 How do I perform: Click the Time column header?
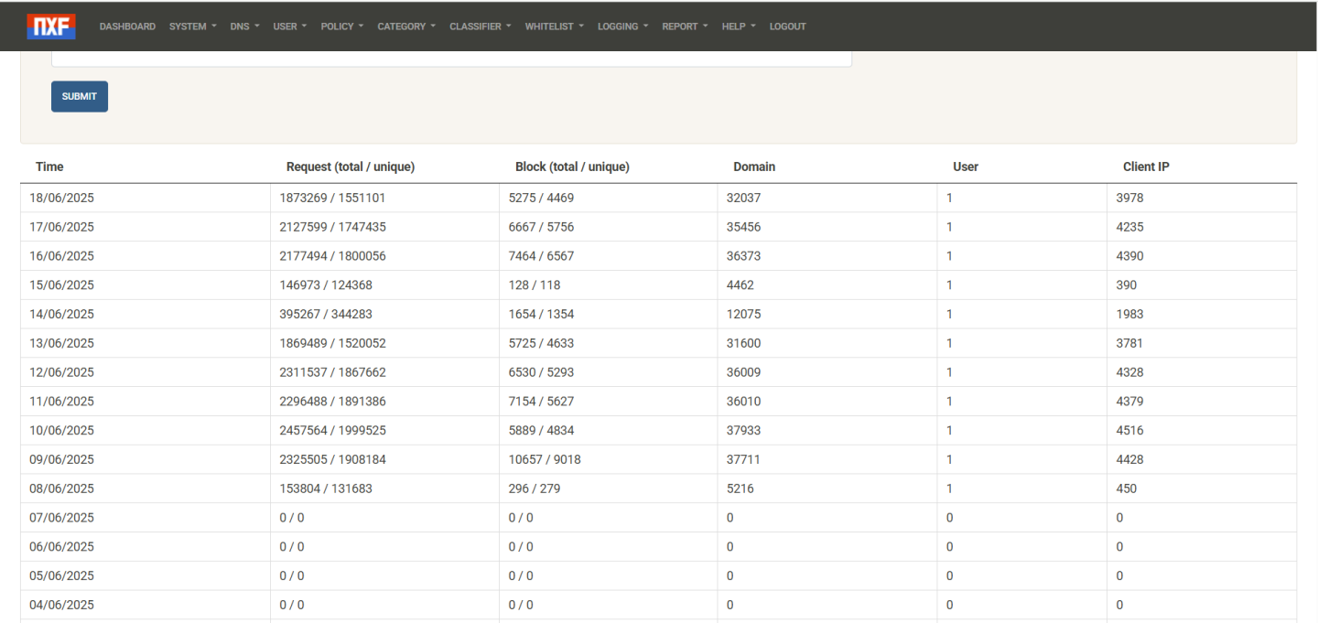49,166
